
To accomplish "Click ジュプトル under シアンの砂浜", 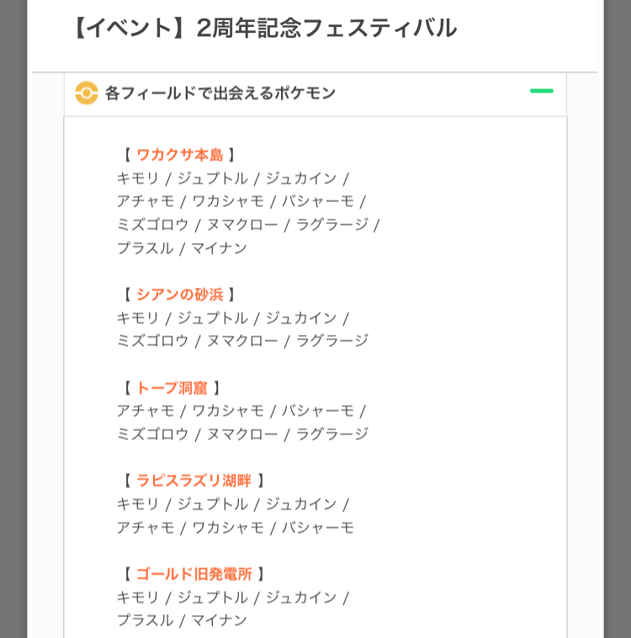I will point(212,318).
